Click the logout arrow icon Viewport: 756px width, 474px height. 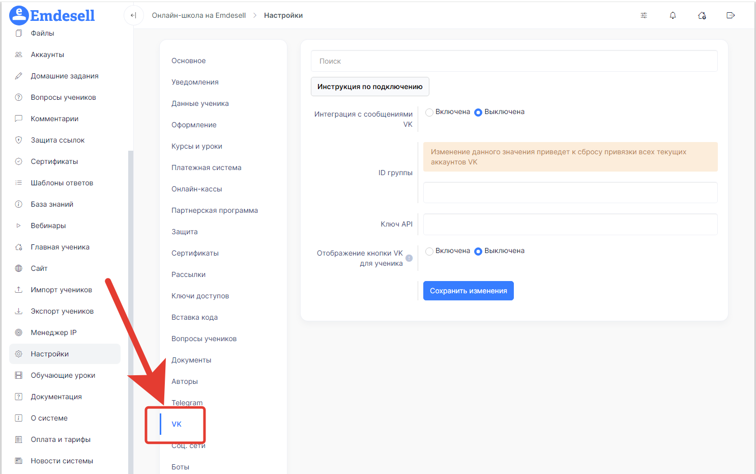click(x=731, y=15)
